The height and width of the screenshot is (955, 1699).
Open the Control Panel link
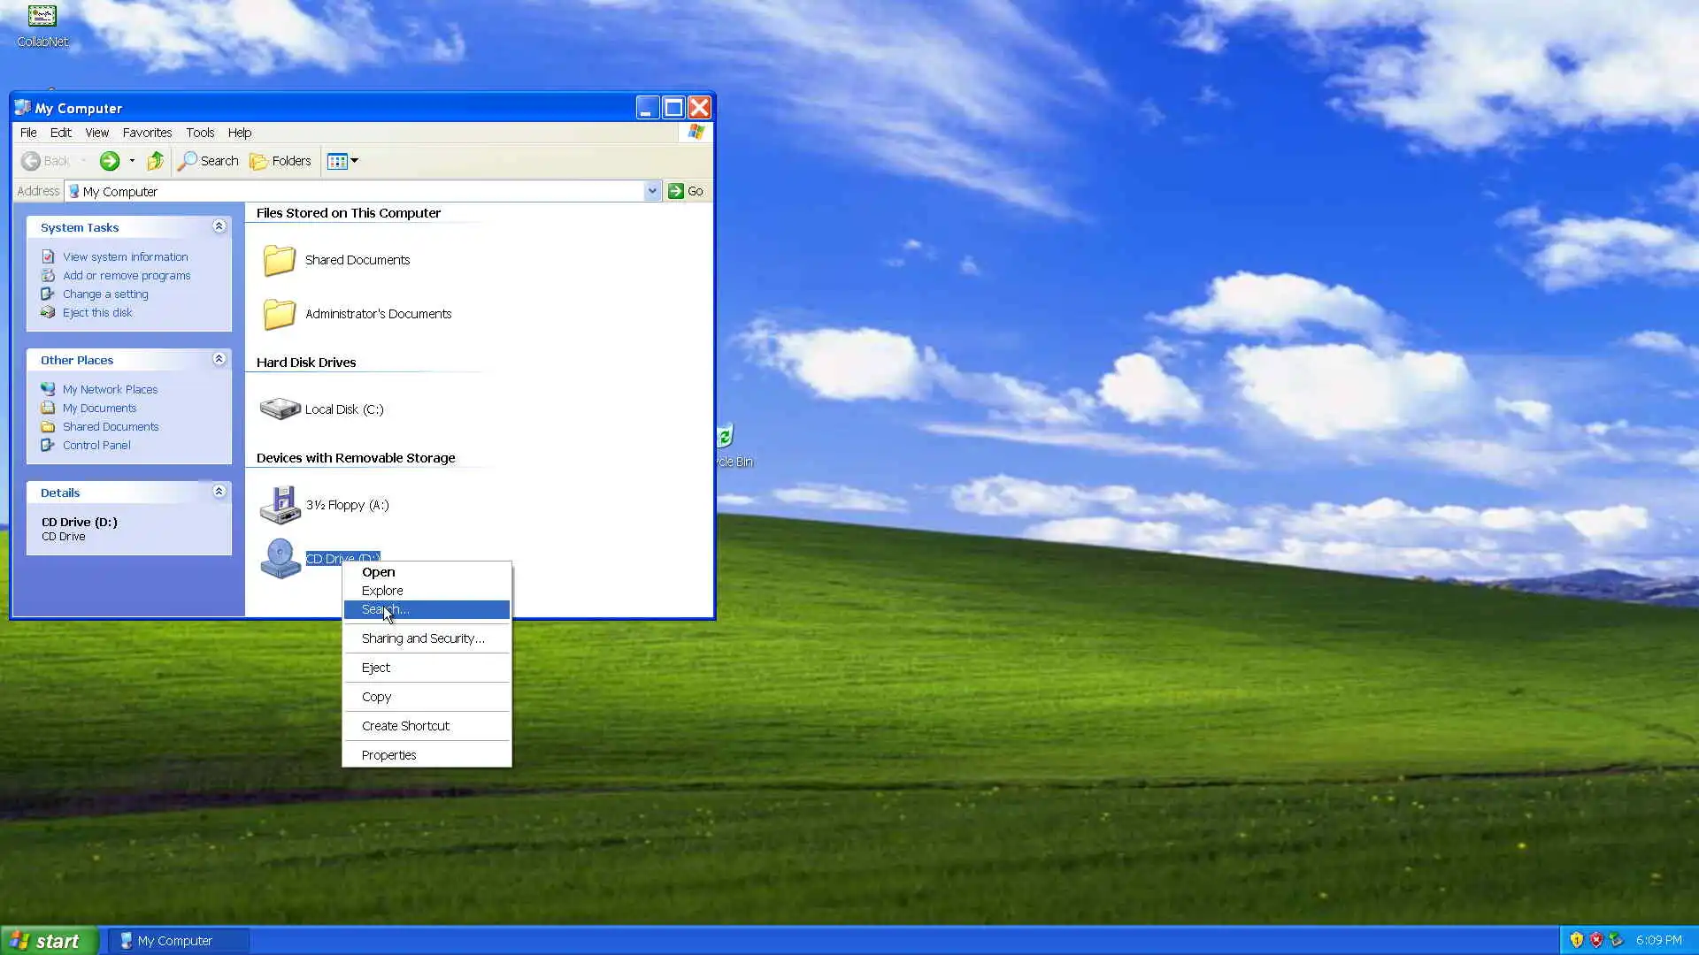click(x=96, y=446)
